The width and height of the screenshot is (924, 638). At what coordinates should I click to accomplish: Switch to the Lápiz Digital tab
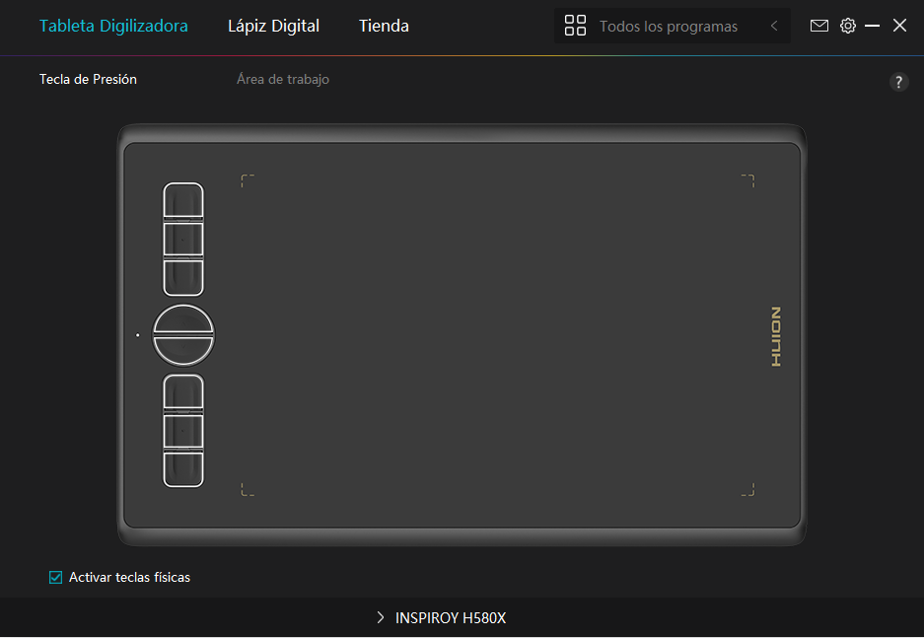pyautogui.click(x=273, y=26)
